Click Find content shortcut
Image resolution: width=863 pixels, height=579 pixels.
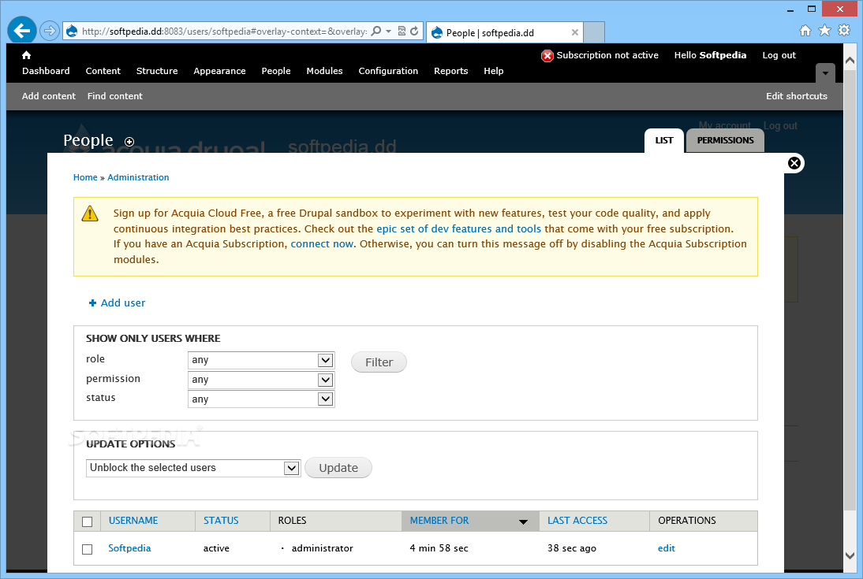114,96
